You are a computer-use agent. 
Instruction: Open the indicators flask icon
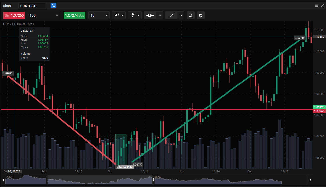click(191, 15)
